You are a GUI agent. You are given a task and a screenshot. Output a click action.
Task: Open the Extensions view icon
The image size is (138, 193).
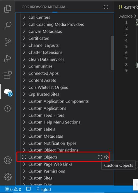pyautogui.click(x=8, y=75)
